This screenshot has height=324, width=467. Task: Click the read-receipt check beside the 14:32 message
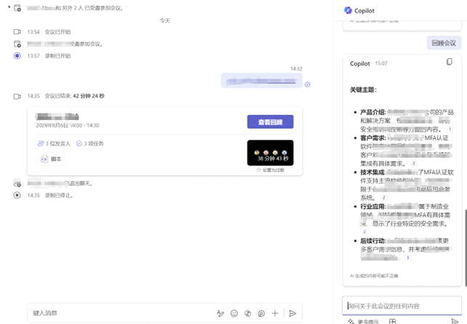coord(307,85)
